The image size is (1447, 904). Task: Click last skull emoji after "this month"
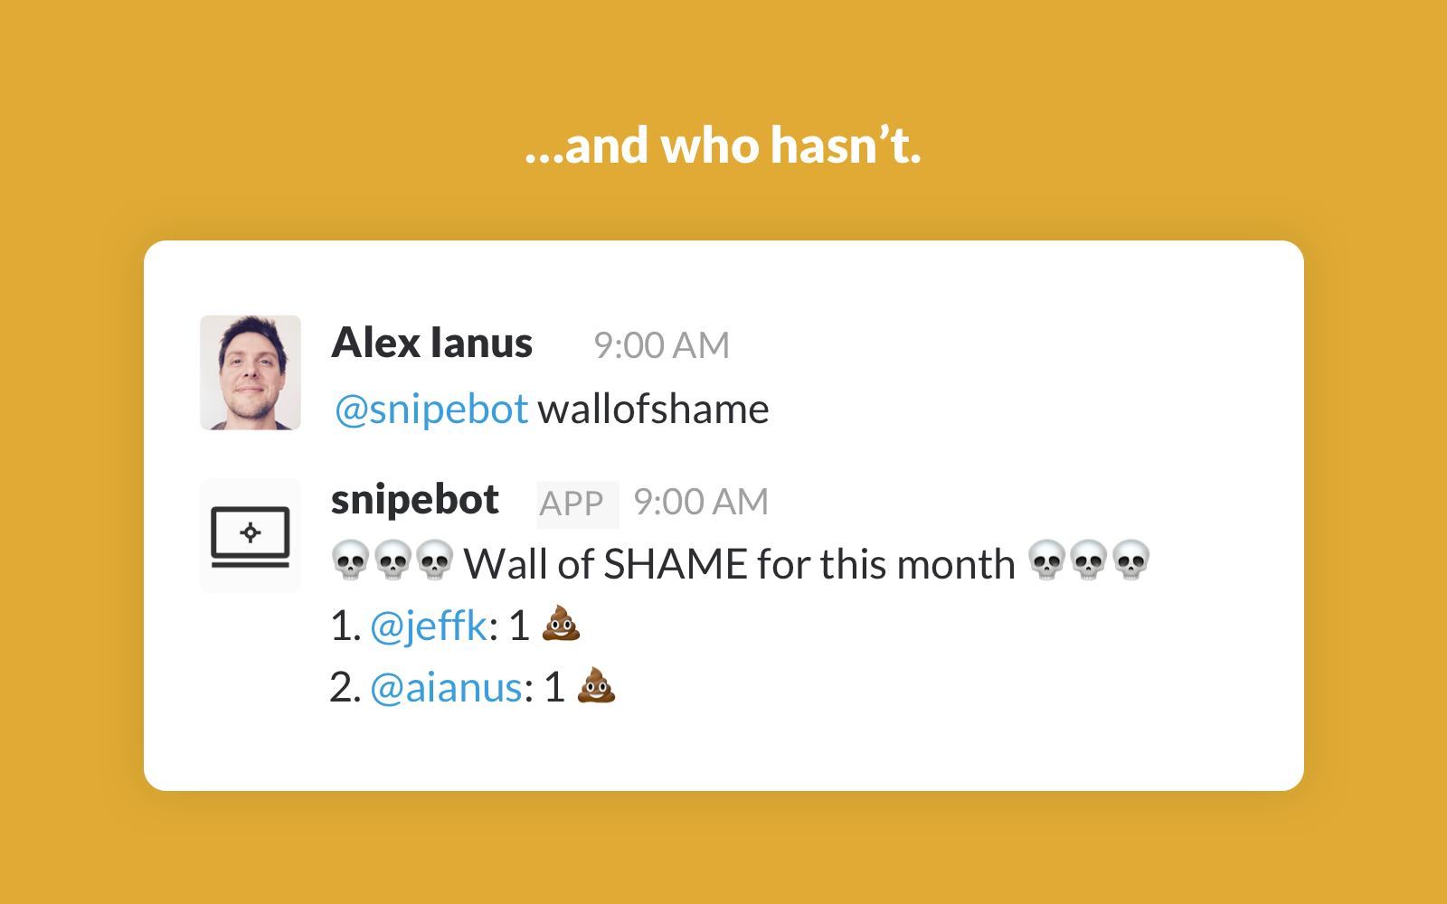[x=1130, y=560]
